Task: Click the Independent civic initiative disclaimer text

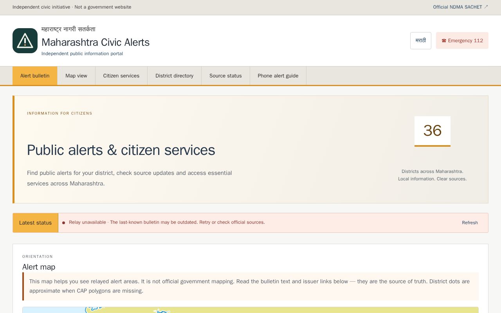Action: (72, 7)
